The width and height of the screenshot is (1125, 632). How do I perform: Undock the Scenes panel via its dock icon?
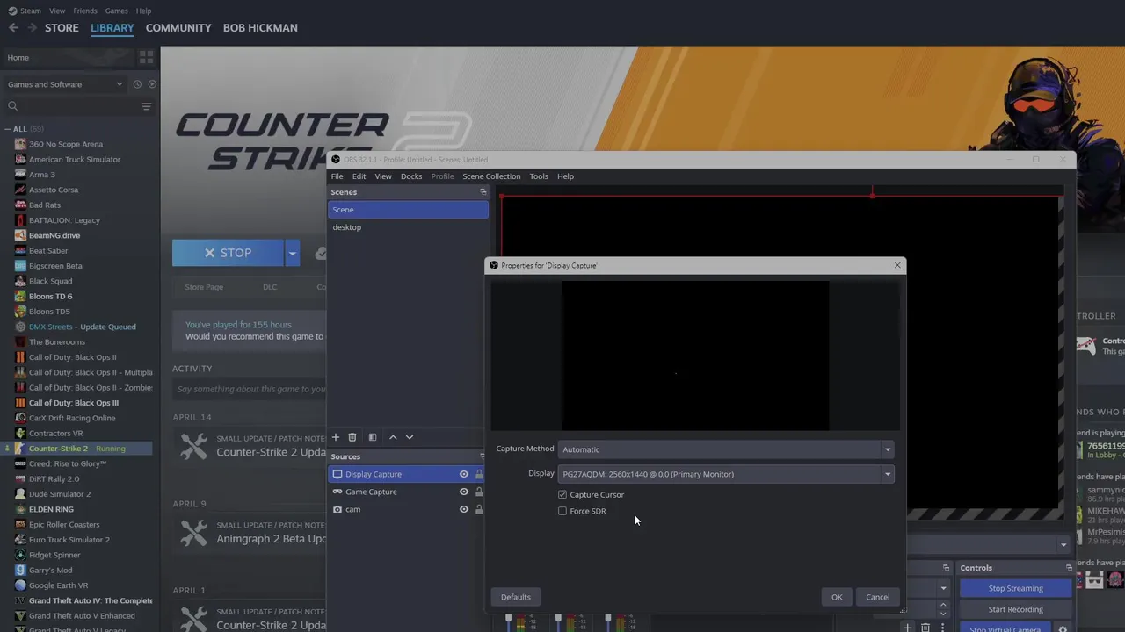click(483, 192)
